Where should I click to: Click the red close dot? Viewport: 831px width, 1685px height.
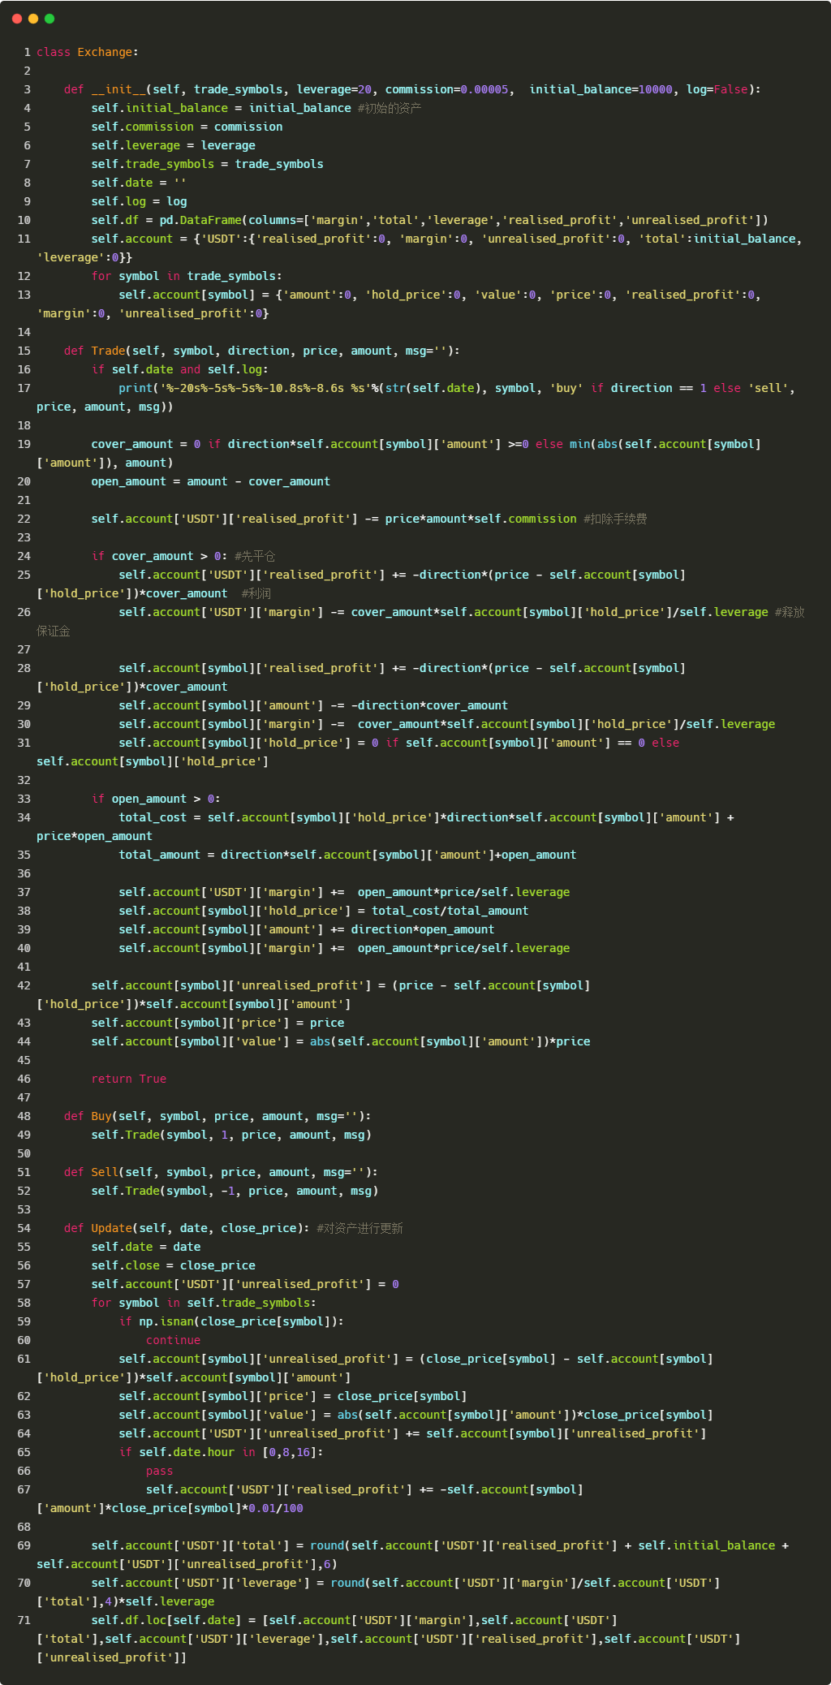17,19
